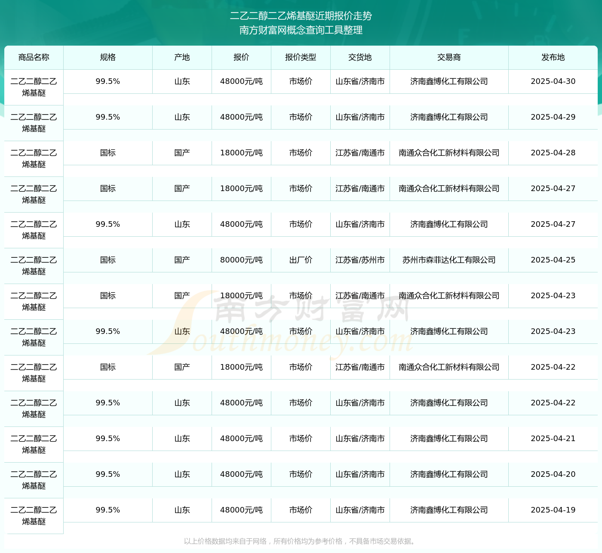Click the date cell 2025-04-20
Screen dimensions: 602x553
pyautogui.click(x=553, y=474)
